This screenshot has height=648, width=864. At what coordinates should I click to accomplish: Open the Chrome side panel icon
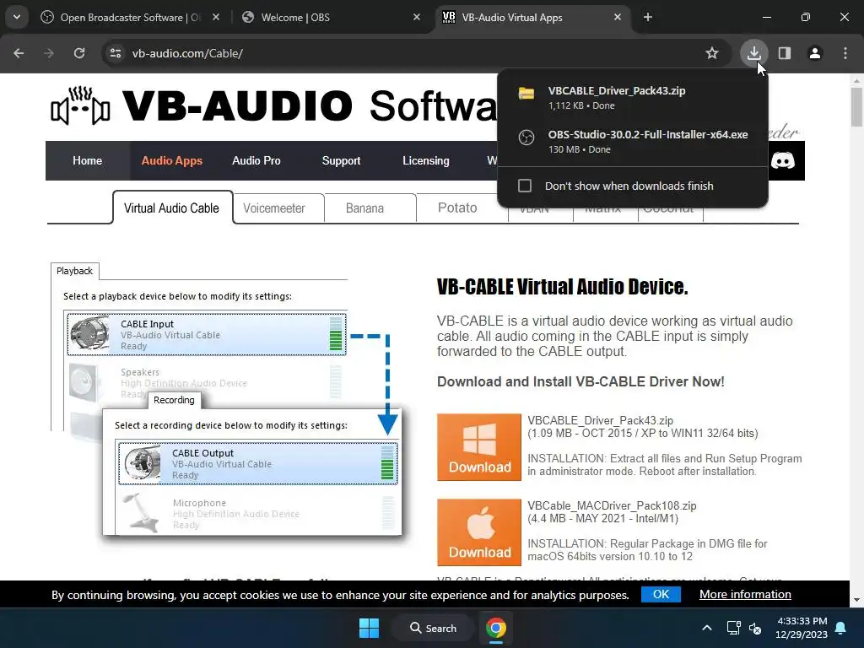point(785,53)
